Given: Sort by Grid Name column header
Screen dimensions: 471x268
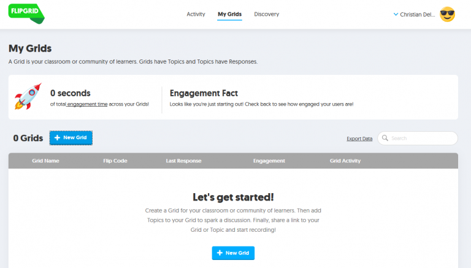Looking at the screenshot, I should click(x=45, y=161).
